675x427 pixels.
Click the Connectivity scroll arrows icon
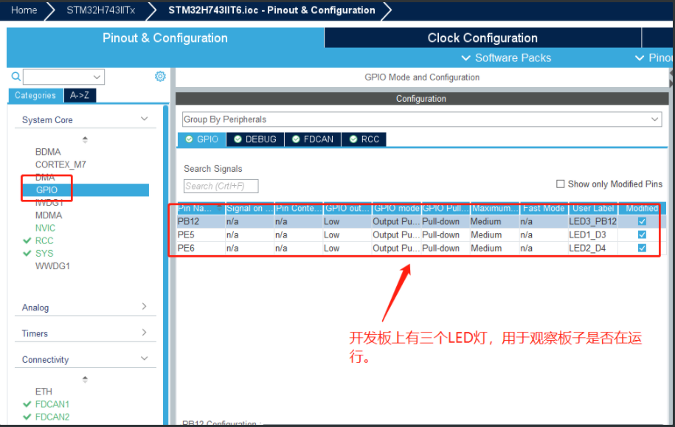point(85,379)
